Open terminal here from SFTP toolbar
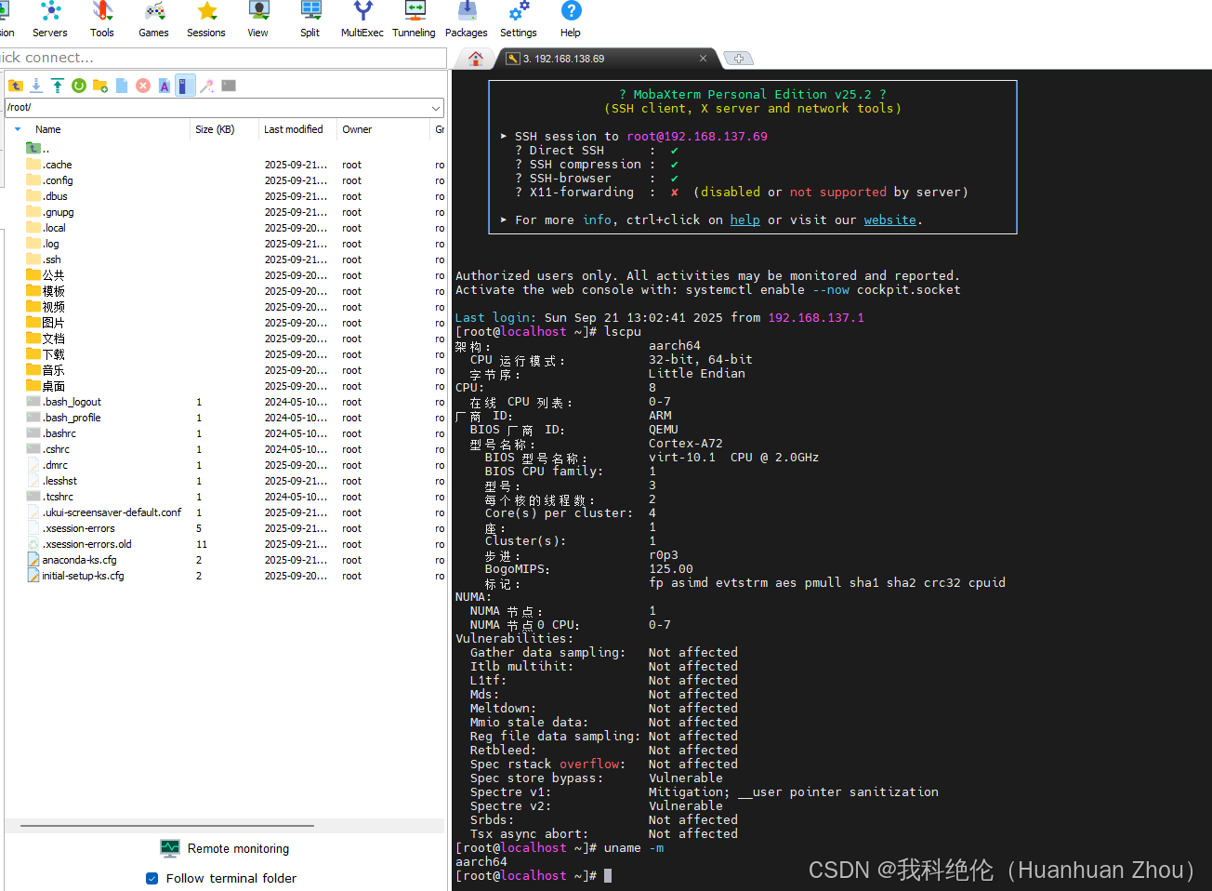The height and width of the screenshot is (891, 1212). pos(229,86)
